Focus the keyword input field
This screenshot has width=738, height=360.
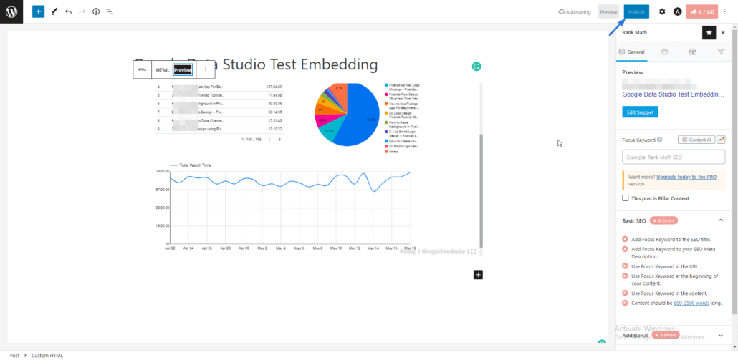coord(674,157)
